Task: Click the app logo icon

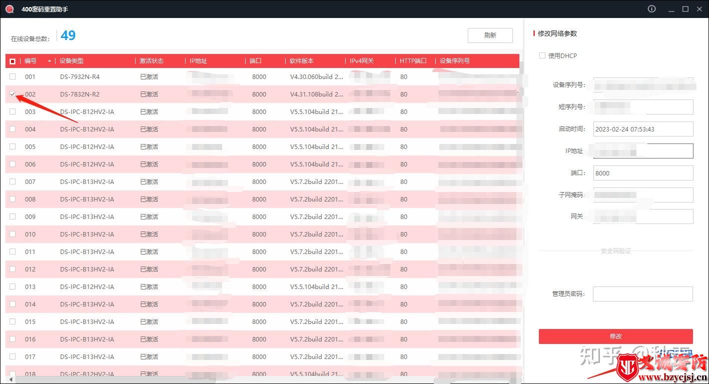Action: coord(9,9)
